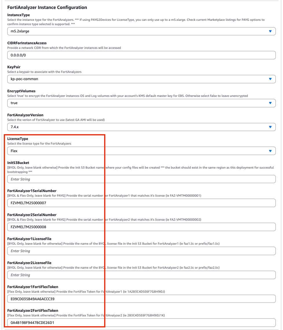283x330 pixels.
Task: Focus the empty FortiAnalyzer1LicenseFile input field
Action: pos(141,251)
